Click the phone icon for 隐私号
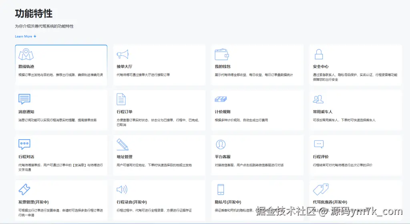This screenshot has height=224, width=410. pyautogui.click(x=221, y=189)
